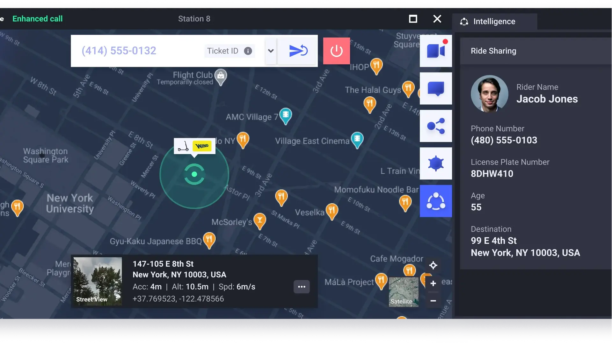Open the Intelligence tab
Image resolution: width=612 pixels, height=343 pixels.
point(494,21)
